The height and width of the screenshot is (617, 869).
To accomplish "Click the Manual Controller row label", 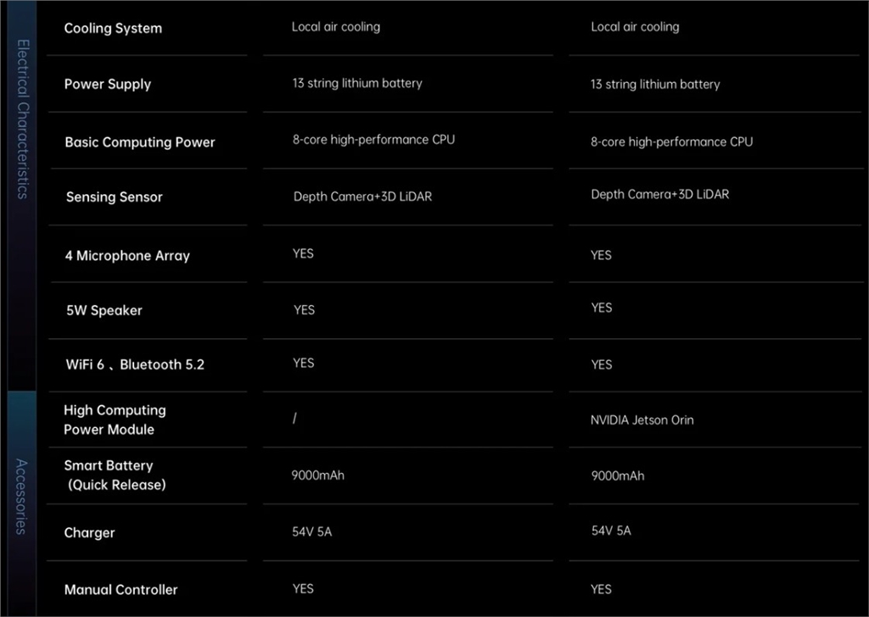I will tap(121, 589).
